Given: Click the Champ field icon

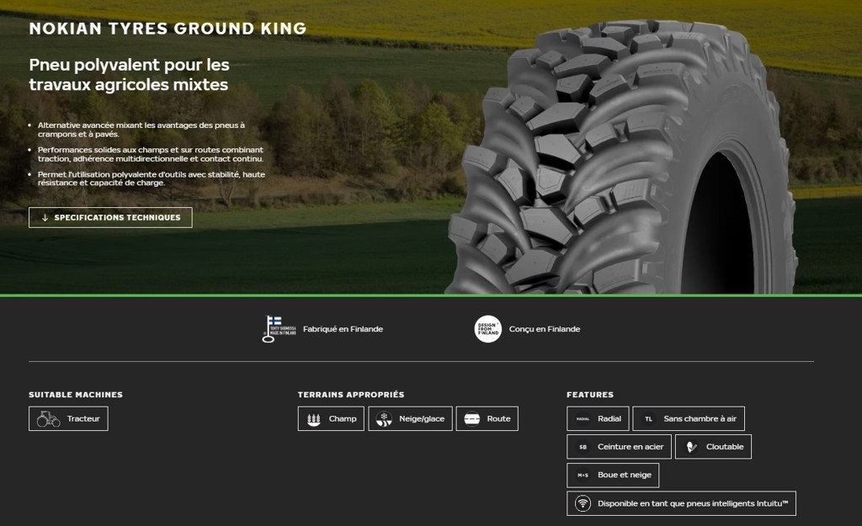Looking at the screenshot, I should tap(314, 419).
